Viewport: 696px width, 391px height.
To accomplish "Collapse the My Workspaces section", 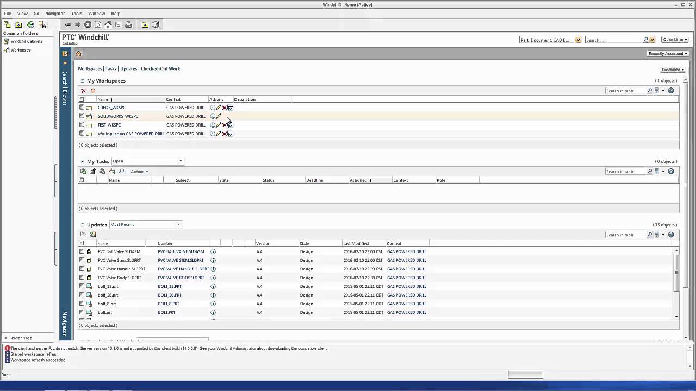I will coord(83,81).
